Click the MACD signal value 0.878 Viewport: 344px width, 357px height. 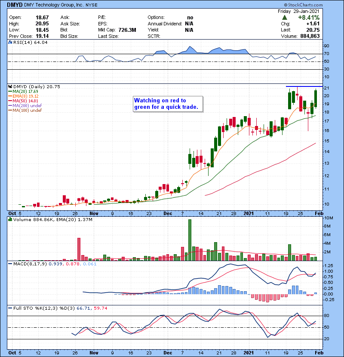pyautogui.click(x=73, y=264)
